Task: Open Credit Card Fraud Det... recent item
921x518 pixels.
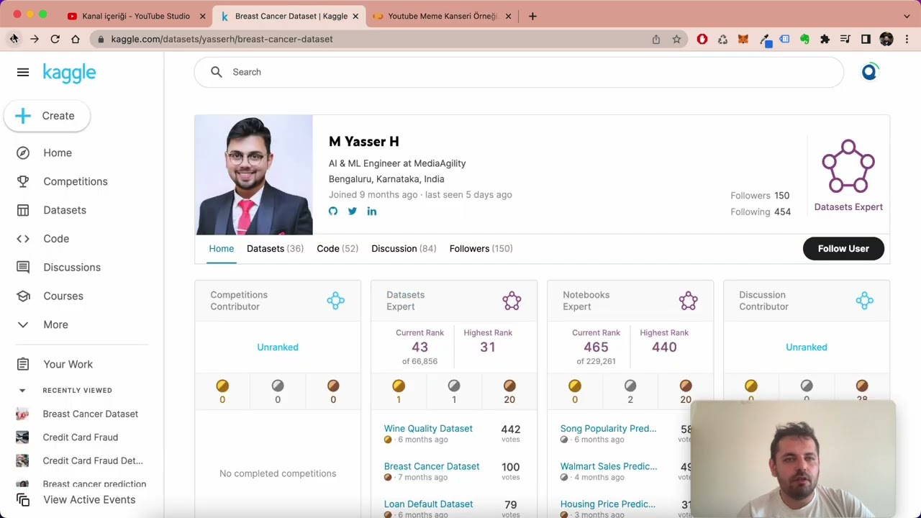Action: coord(93,460)
